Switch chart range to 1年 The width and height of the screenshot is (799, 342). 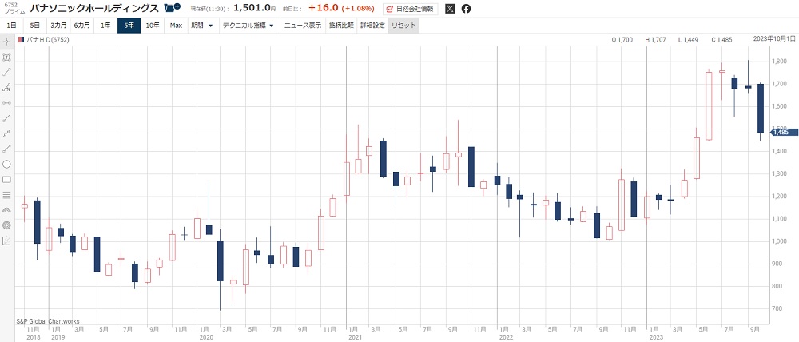pyautogui.click(x=105, y=26)
